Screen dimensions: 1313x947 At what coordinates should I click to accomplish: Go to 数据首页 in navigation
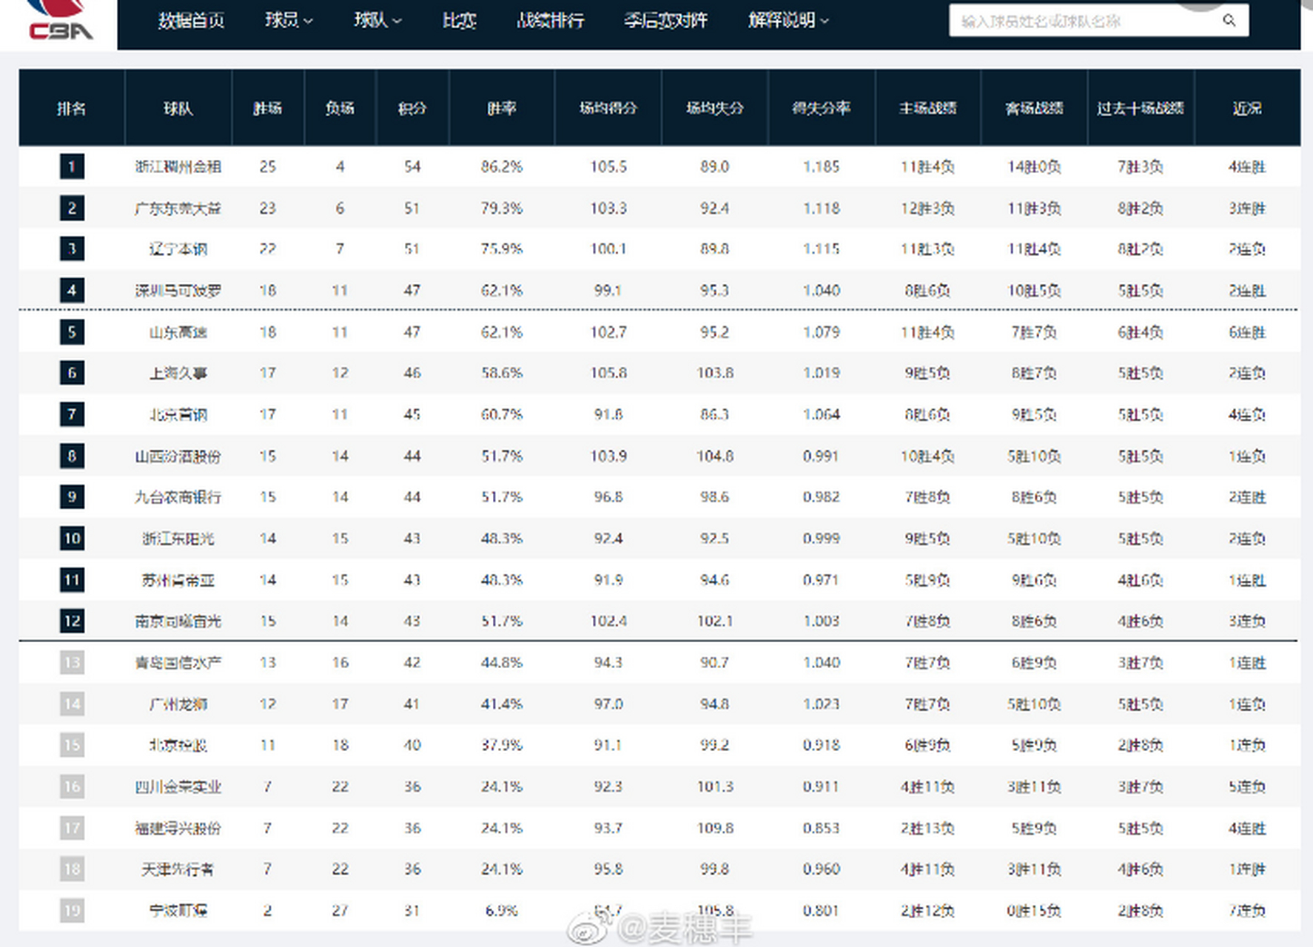(191, 21)
